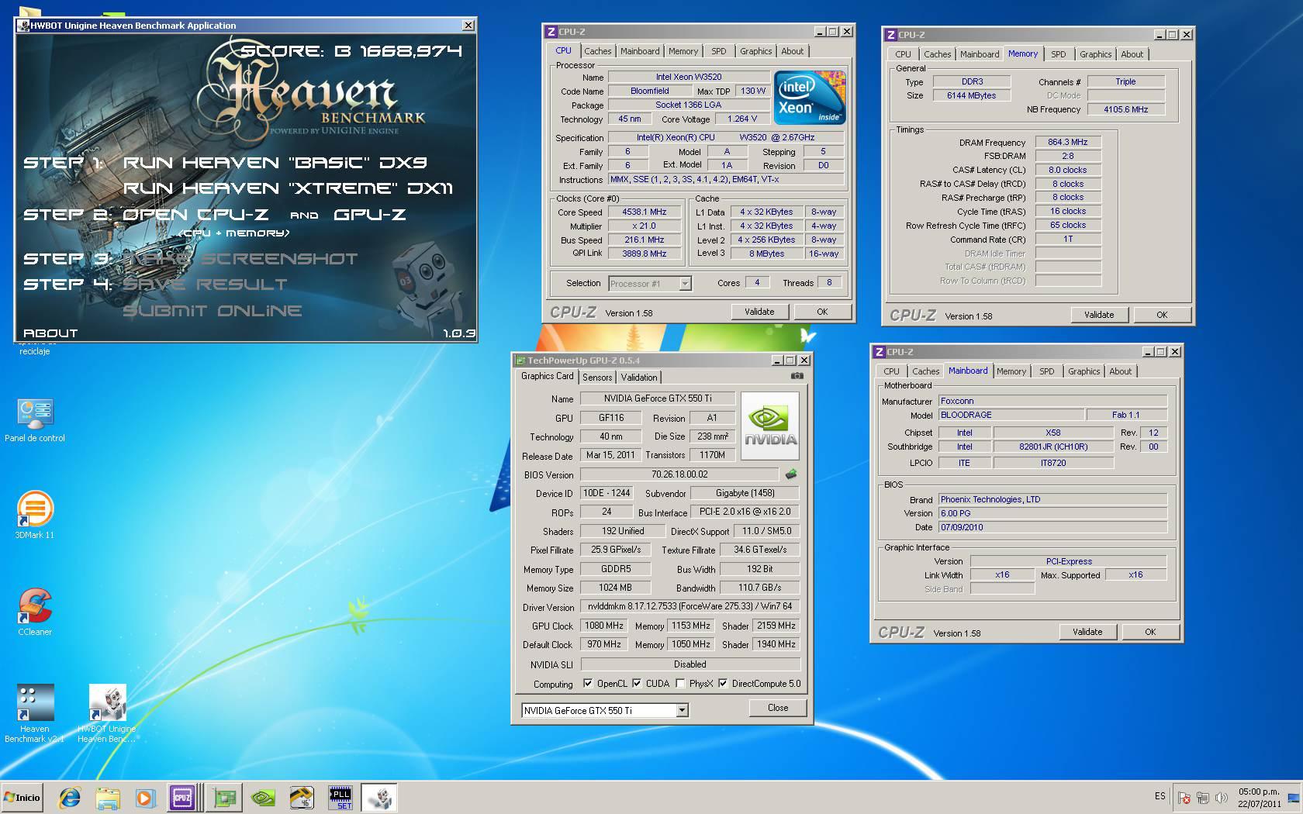Open the NVIDIA green eye taskbar icon

[x=263, y=797]
